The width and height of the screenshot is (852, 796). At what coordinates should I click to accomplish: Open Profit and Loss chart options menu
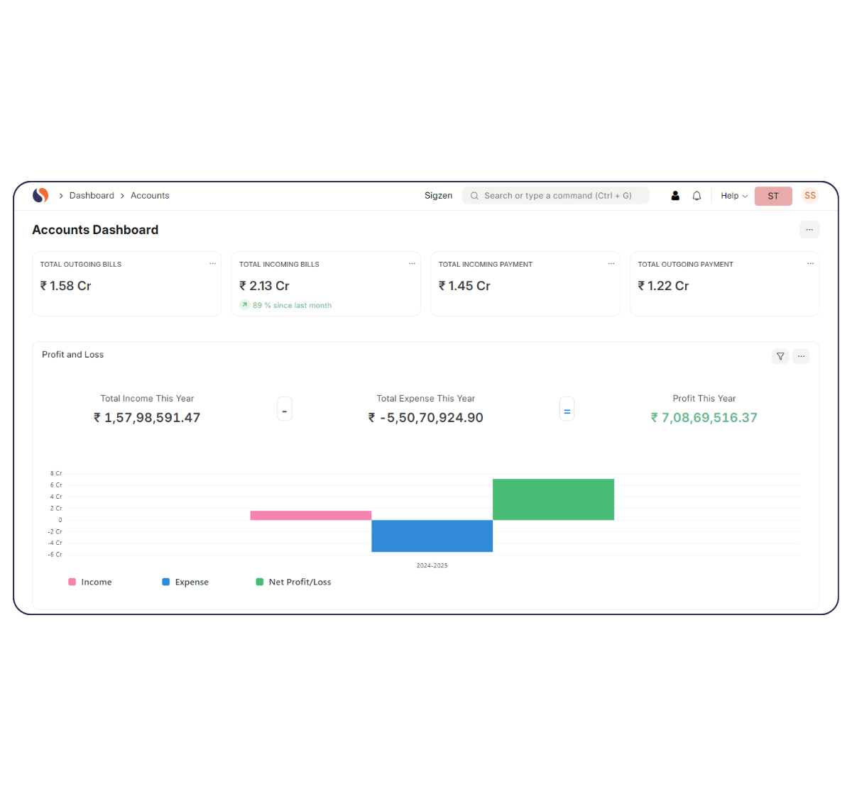tap(801, 356)
